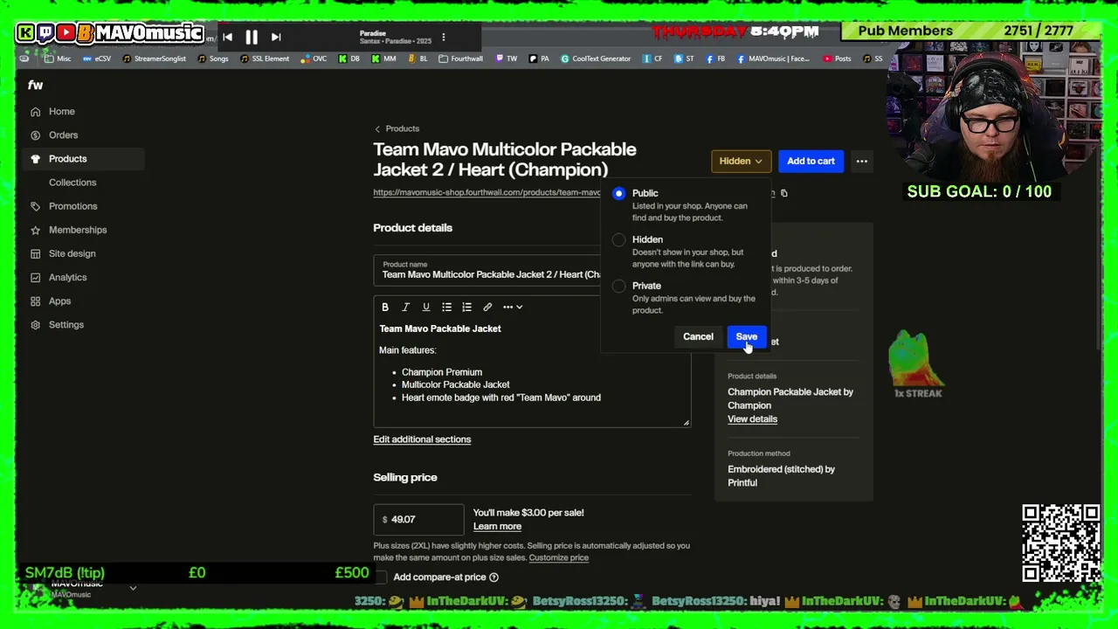Screen dimensions: 1118x629
Task: Insert a hyperlink in description
Action: [487, 307]
